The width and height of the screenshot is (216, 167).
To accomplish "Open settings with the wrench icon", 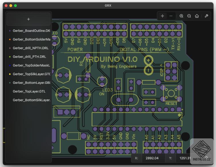I will [206, 16].
